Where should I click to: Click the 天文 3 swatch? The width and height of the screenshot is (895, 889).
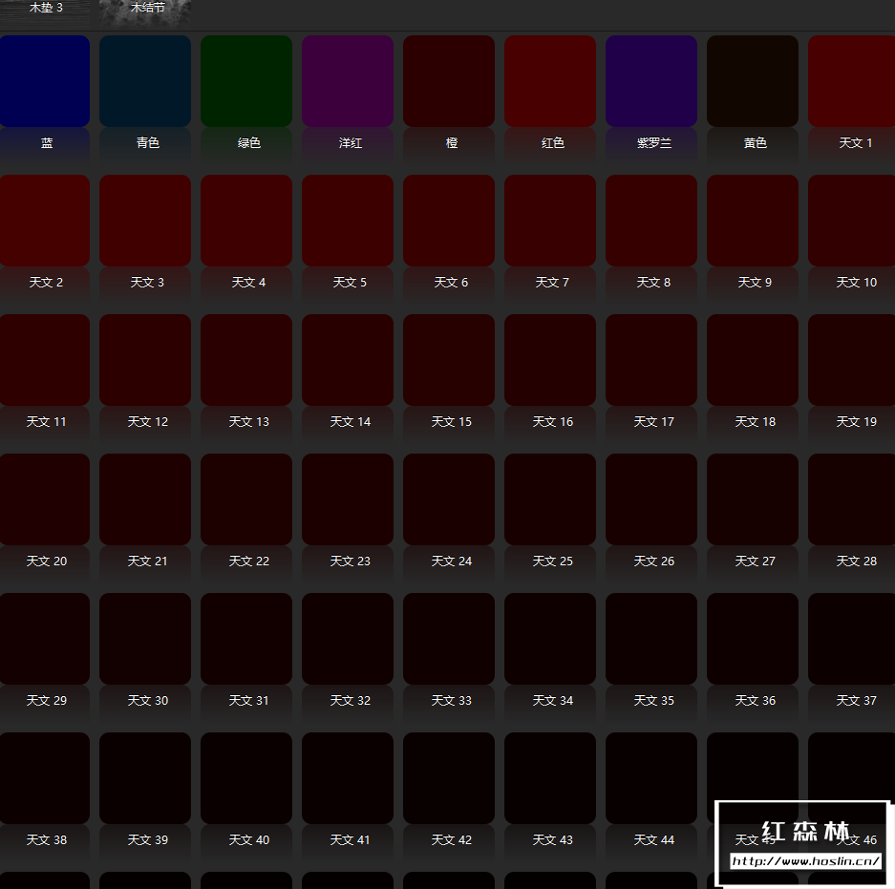click(145, 221)
